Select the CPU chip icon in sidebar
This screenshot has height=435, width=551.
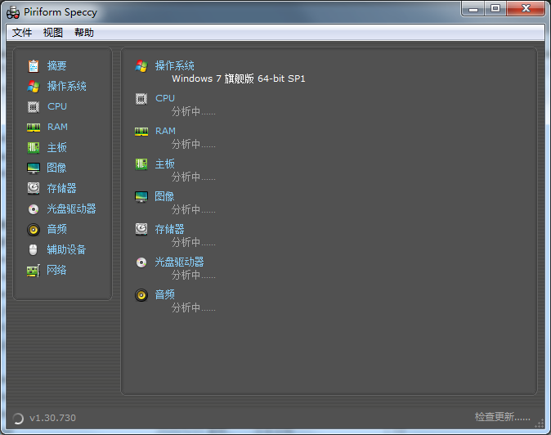click(x=34, y=107)
